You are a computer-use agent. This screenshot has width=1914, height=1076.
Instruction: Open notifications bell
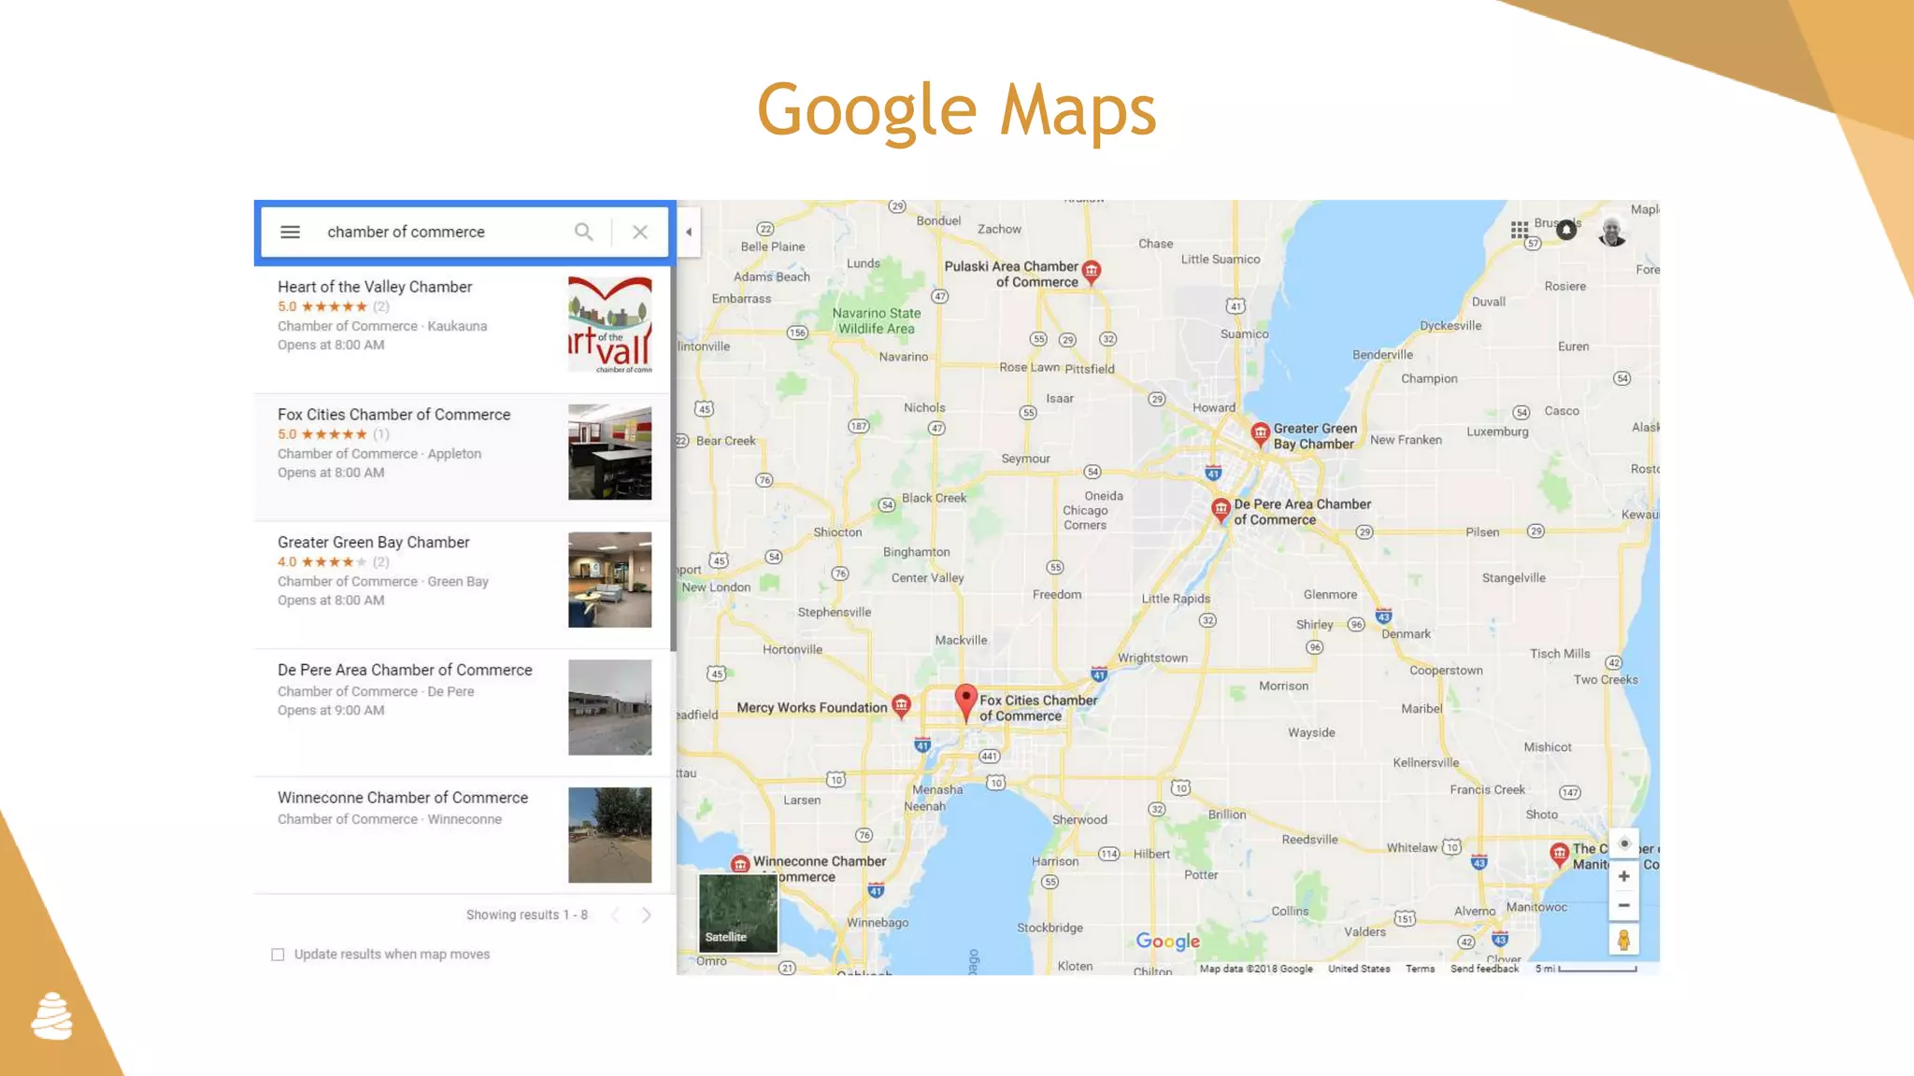tap(1567, 230)
